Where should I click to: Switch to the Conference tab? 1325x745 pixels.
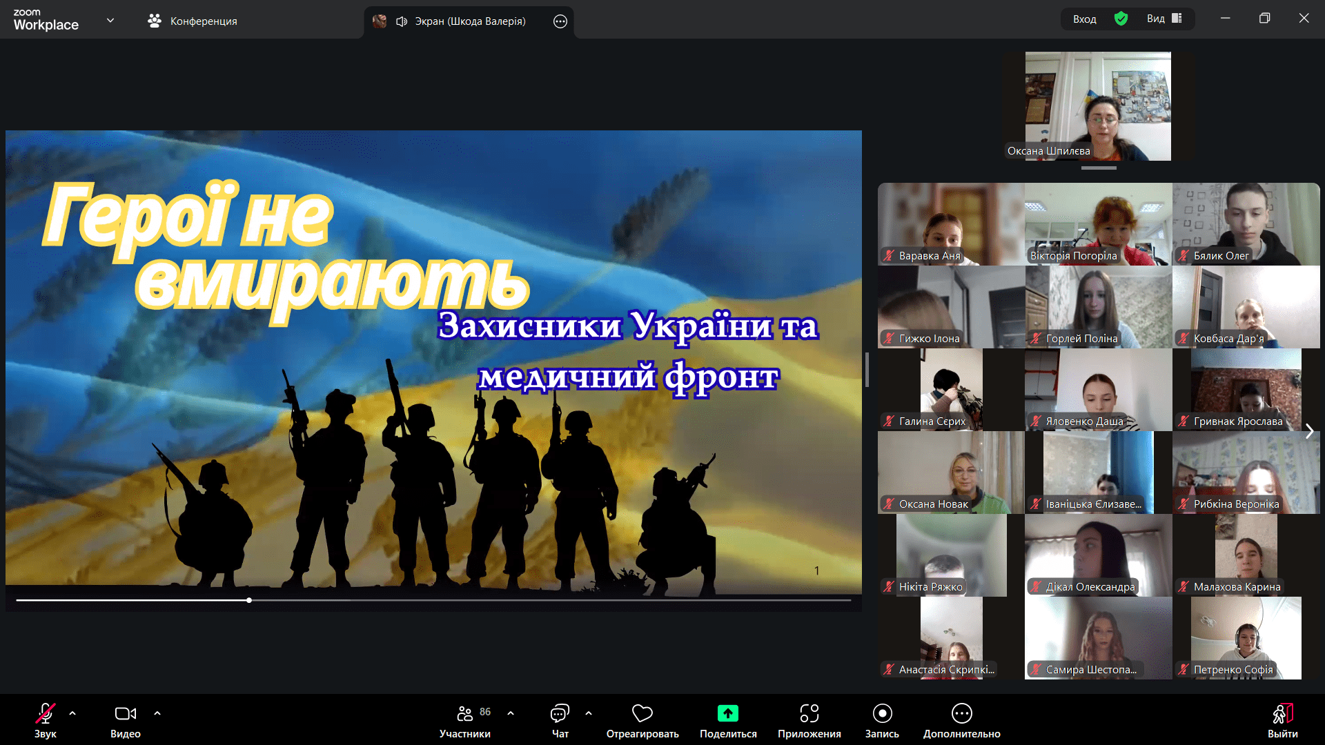(x=192, y=21)
